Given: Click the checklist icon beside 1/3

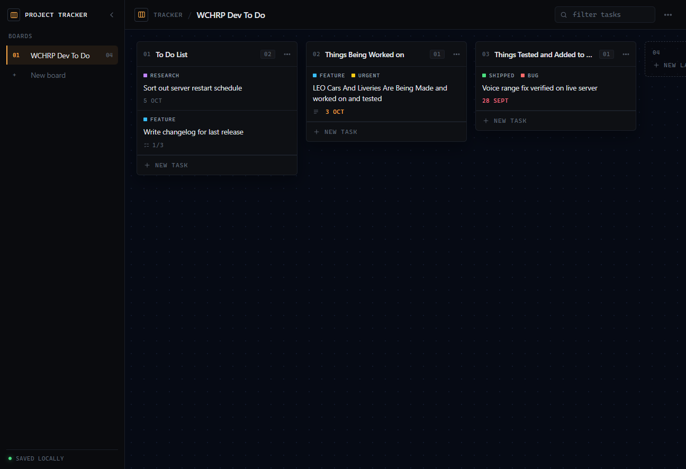Looking at the screenshot, I should pos(147,145).
